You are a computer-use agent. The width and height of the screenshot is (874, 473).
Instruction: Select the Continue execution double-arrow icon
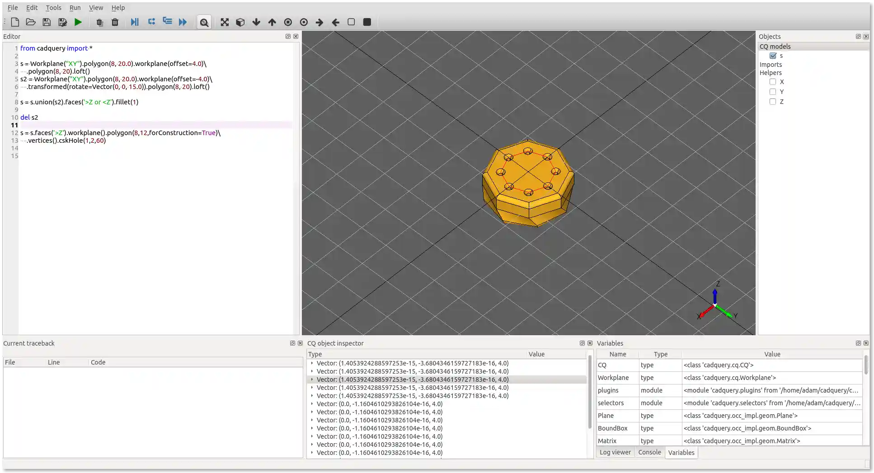tap(183, 22)
